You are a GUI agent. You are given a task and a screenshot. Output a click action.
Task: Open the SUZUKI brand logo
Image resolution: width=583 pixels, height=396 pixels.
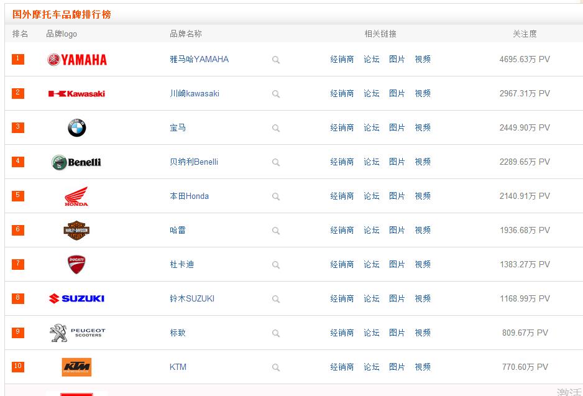(76, 298)
